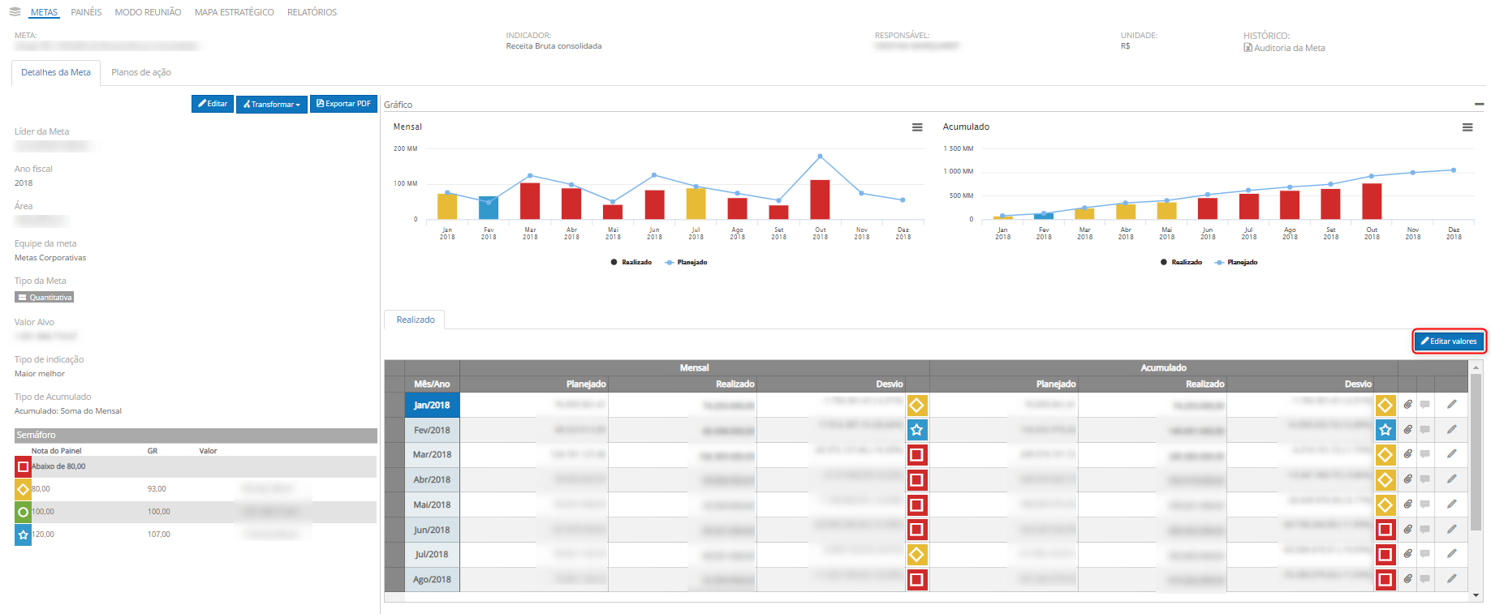Open attachment for the Fev/2018 row

pos(1408,430)
